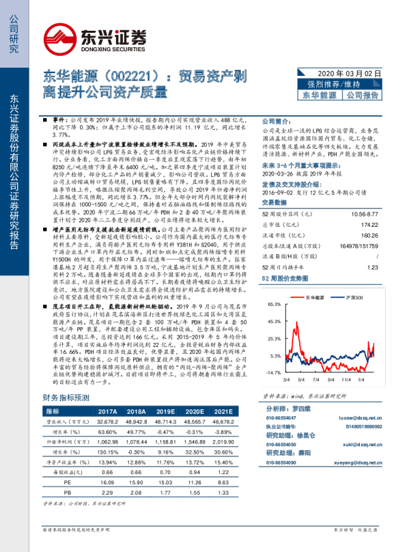Click email link xueyang@dxzq.net.cn
Screen dimensions: 407x552
[x=358, y=463]
